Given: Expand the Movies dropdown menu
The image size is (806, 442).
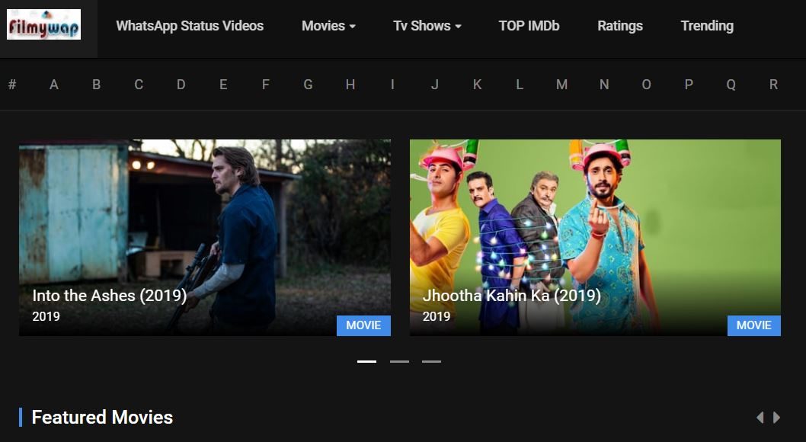Looking at the screenshot, I should click(x=328, y=26).
